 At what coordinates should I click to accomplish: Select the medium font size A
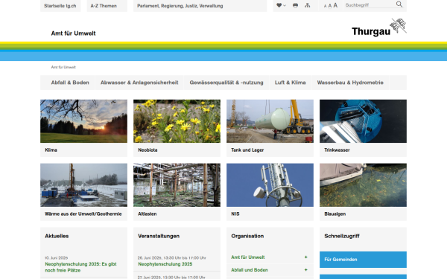click(x=330, y=6)
